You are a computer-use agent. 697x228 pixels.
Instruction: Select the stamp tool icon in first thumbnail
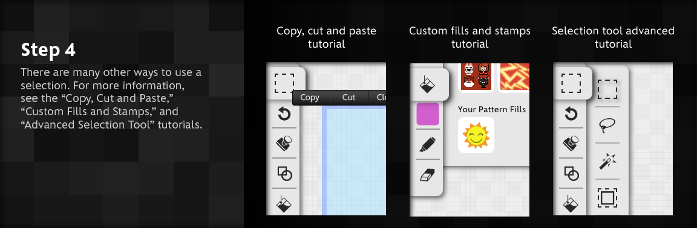(x=284, y=144)
